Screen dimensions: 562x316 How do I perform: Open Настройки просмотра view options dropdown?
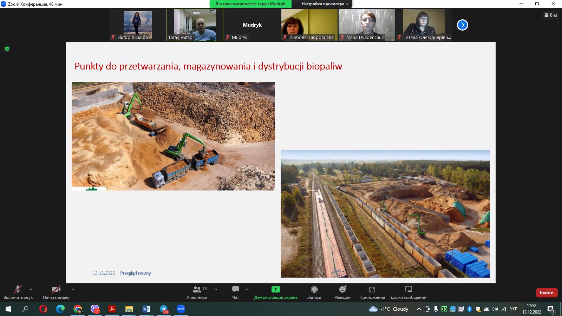coord(325,4)
